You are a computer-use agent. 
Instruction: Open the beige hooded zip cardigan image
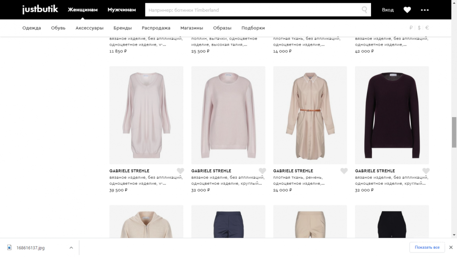(x=146, y=221)
